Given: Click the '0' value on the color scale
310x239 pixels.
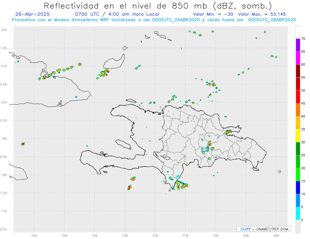Looking at the screenshot, I should pyautogui.click(x=302, y=220).
